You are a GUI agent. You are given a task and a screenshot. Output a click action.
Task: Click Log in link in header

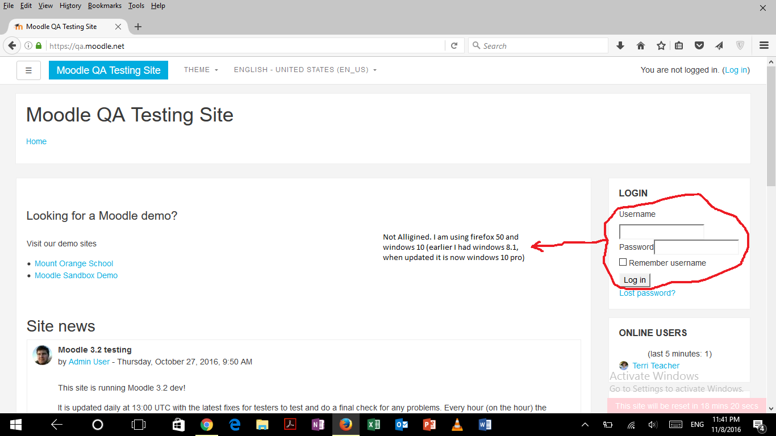[736, 70]
